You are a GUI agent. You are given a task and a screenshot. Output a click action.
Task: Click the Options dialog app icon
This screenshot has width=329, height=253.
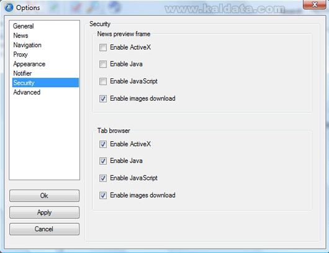click(x=9, y=7)
